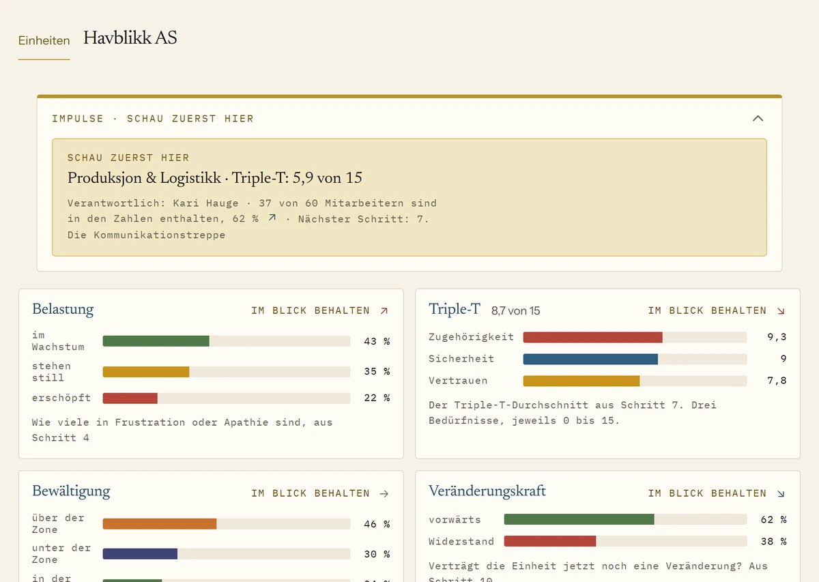Click the Belastung upward trend arrow icon
The image size is (819, 582).
pyautogui.click(x=384, y=310)
